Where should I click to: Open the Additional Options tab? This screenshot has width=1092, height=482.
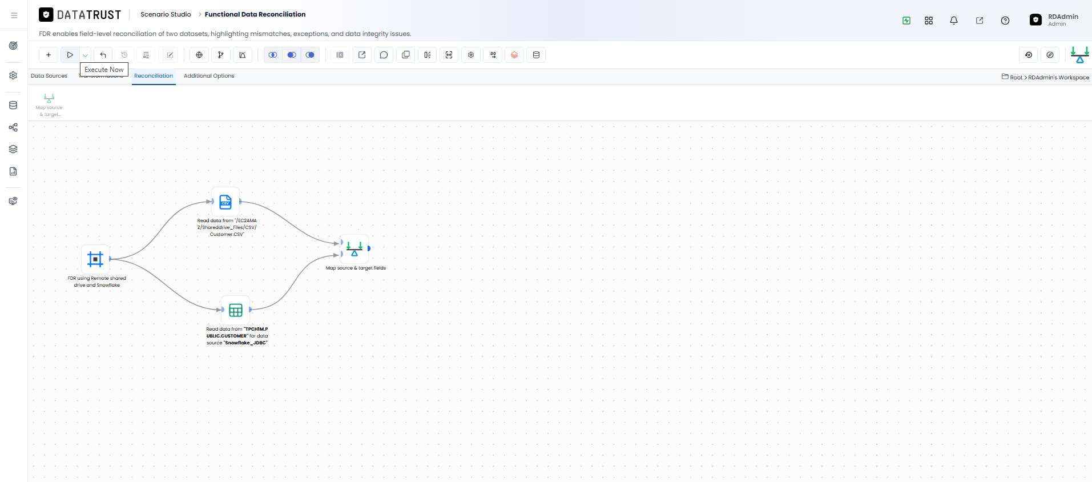(x=209, y=76)
